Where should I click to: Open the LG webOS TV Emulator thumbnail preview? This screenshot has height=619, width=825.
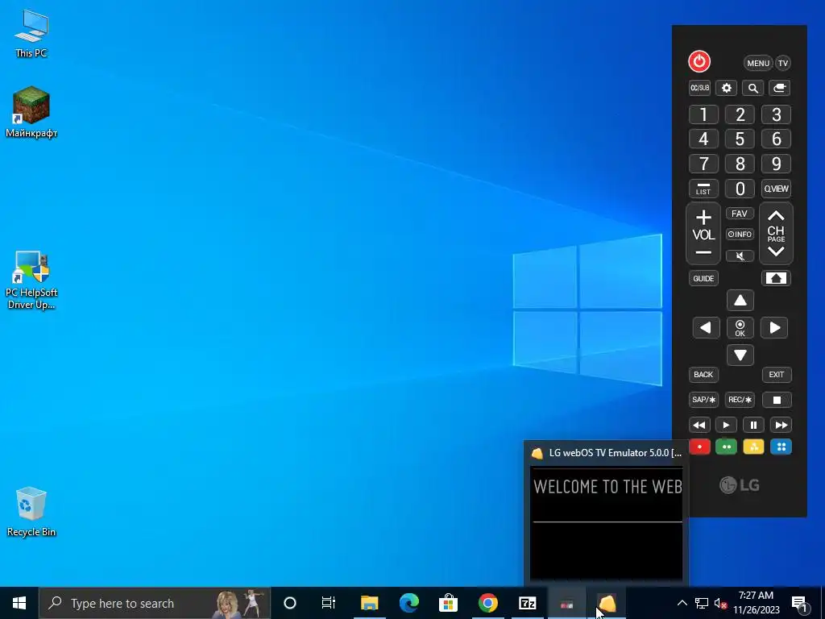coord(607,513)
